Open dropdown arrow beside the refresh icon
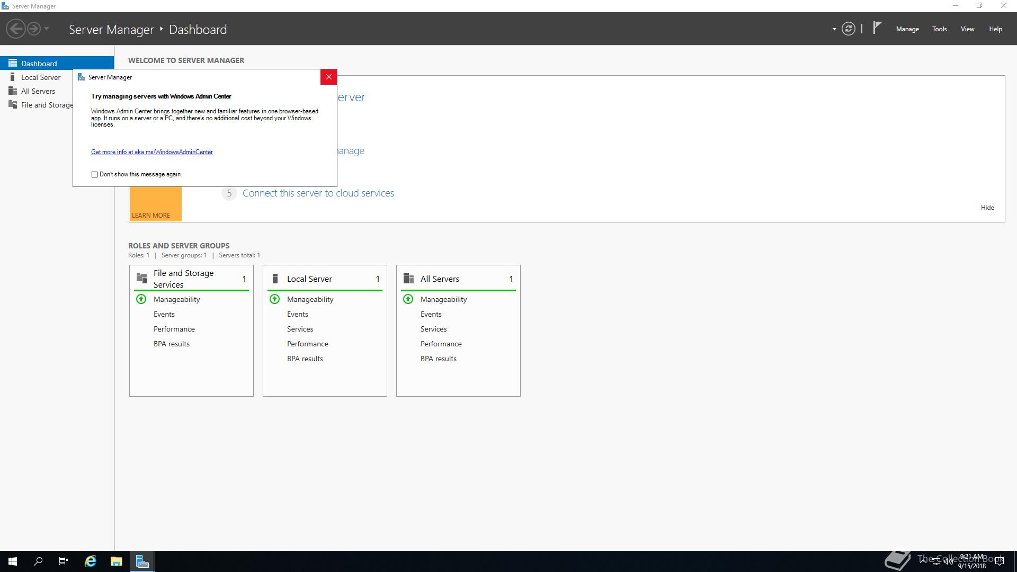The height and width of the screenshot is (572, 1017). 834,29
